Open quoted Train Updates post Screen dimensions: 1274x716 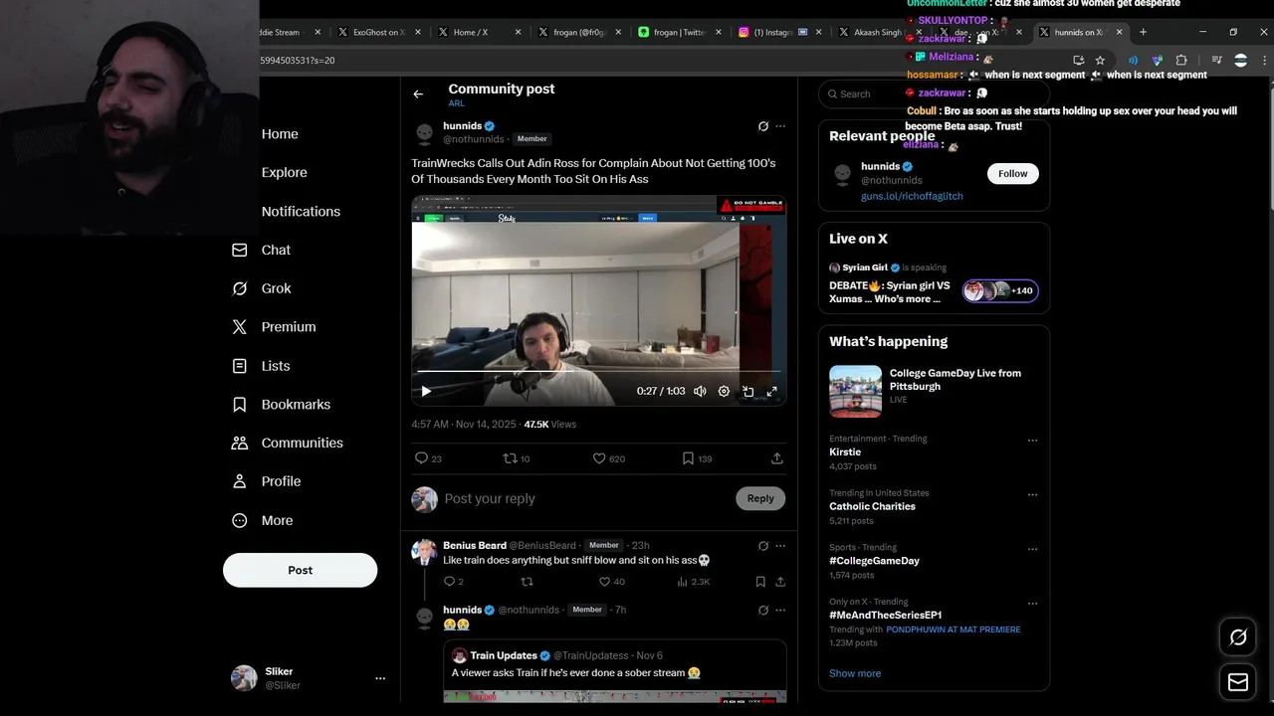[614, 671]
